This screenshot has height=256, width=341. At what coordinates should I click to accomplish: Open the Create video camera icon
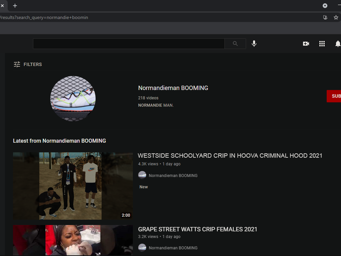point(306,44)
